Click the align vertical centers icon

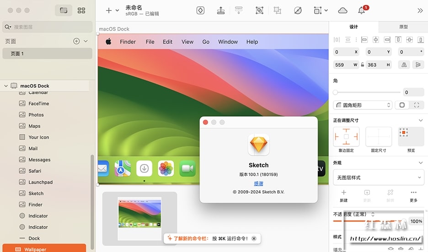[409, 40]
